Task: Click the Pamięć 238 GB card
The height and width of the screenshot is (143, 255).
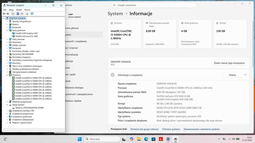Action: click(x=230, y=34)
